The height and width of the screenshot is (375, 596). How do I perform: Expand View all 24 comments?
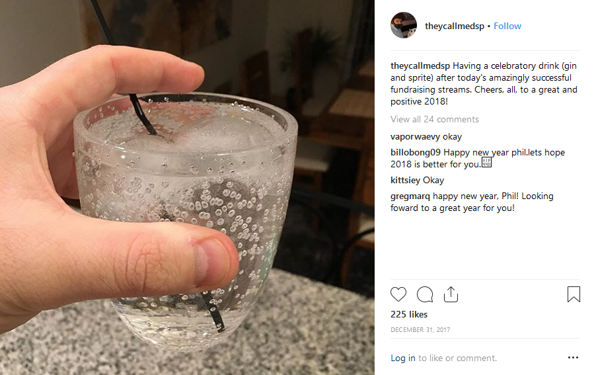point(435,119)
